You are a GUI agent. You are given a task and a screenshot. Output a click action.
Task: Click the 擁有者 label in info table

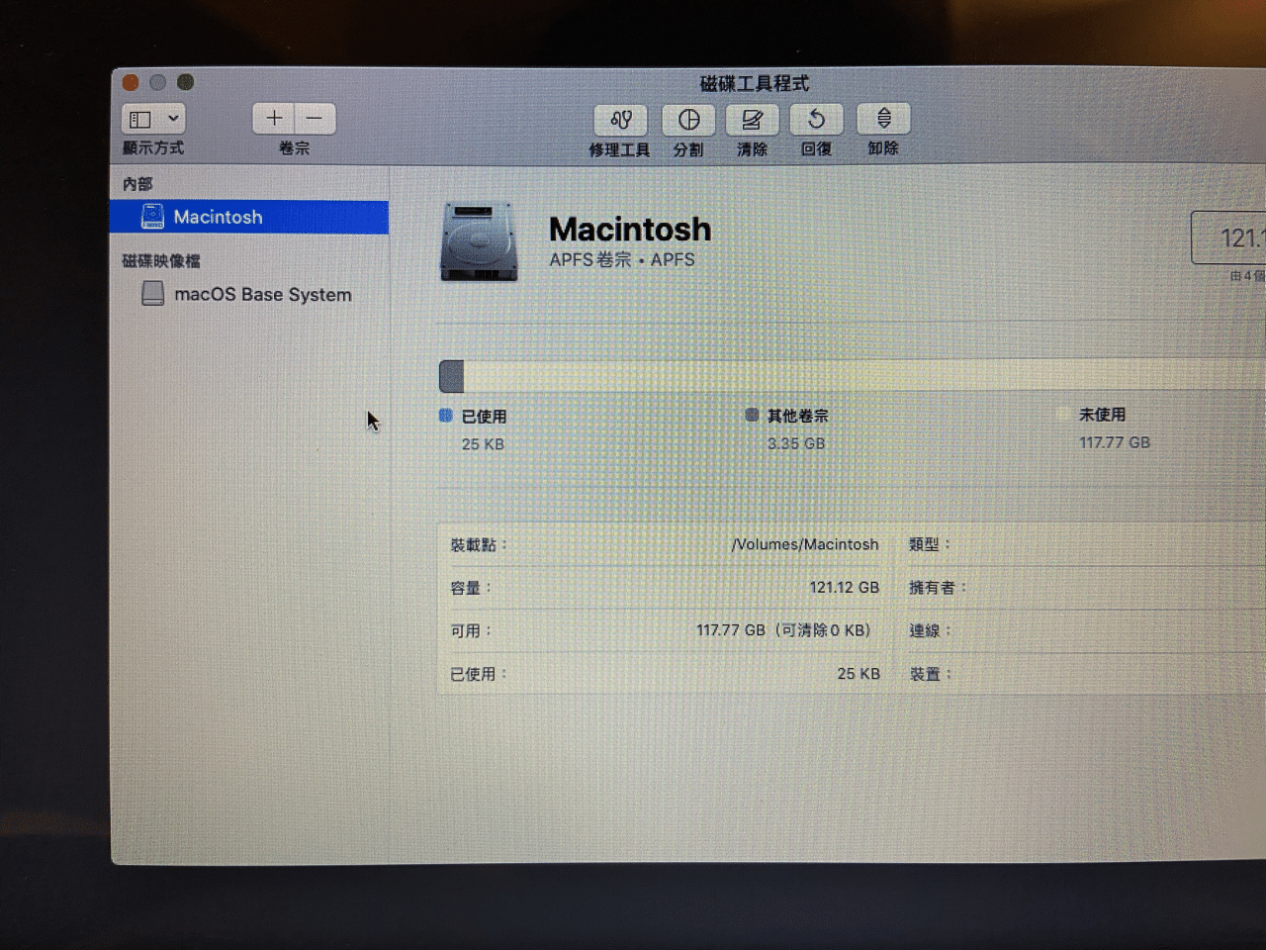point(937,587)
